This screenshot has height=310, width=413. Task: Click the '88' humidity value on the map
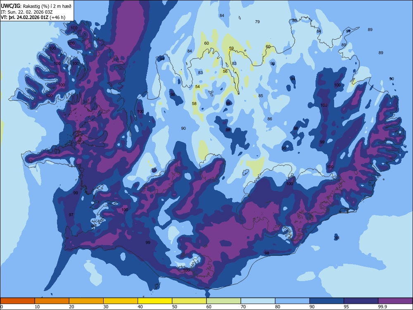[294, 20]
